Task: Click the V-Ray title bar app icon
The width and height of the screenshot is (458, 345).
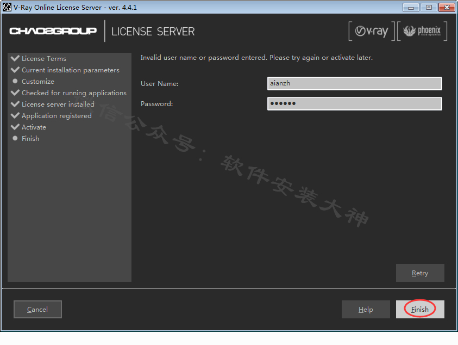Action: coord(7,7)
